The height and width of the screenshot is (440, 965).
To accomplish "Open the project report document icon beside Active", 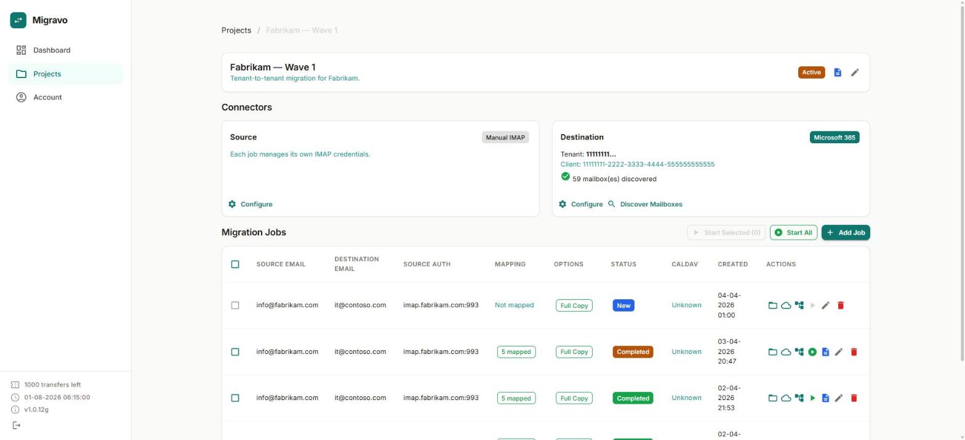I will pos(838,73).
